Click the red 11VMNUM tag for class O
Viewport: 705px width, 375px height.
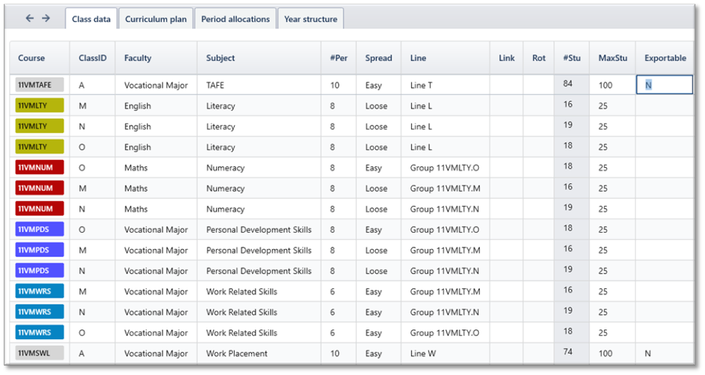[x=40, y=168]
